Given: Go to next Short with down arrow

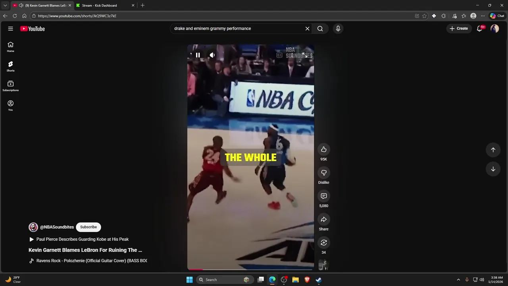Looking at the screenshot, I should [x=493, y=169].
